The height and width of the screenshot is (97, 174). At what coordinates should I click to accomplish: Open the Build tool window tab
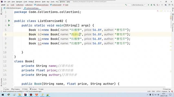[x=41, y=89]
